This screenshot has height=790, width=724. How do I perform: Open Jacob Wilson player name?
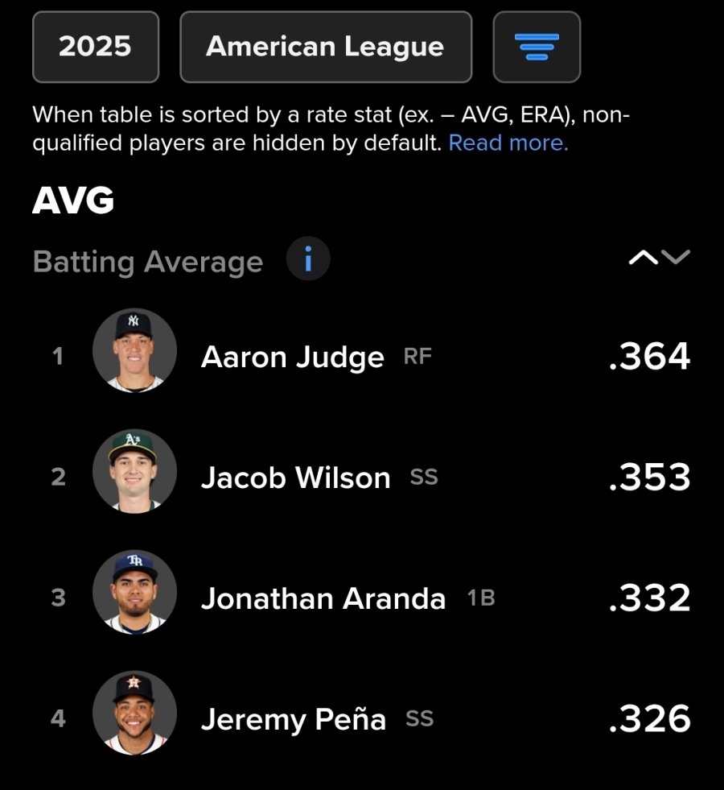[296, 478]
